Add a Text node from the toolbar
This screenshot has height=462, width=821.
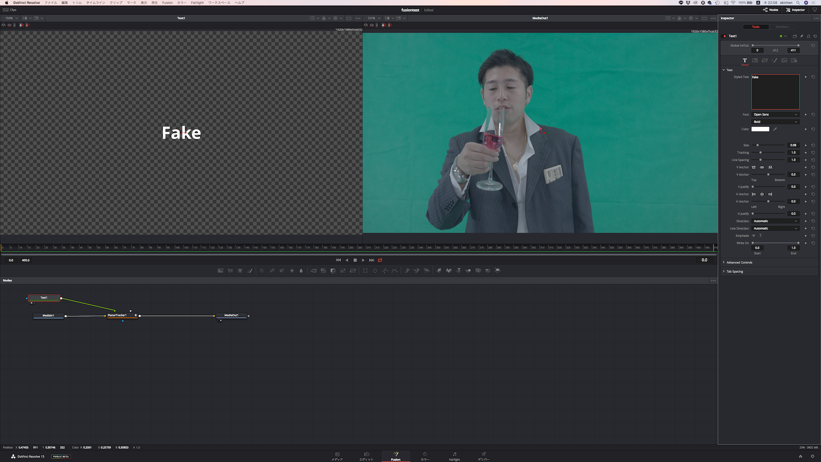pos(240,270)
